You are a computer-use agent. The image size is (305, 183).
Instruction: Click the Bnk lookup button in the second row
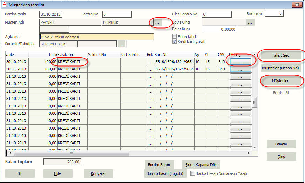point(150,69)
